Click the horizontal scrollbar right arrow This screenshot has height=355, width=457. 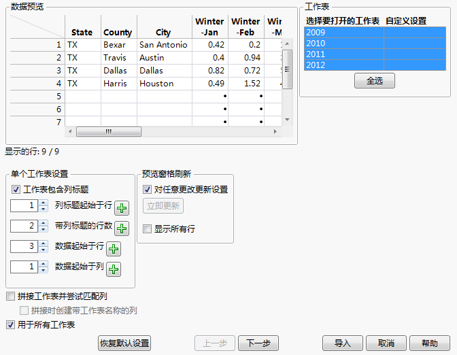[275, 131]
